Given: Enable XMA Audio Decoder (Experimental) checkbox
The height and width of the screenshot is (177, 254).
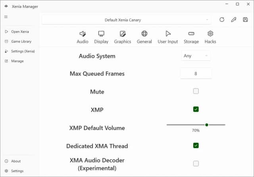Looking at the screenshot, I should 196,164.
